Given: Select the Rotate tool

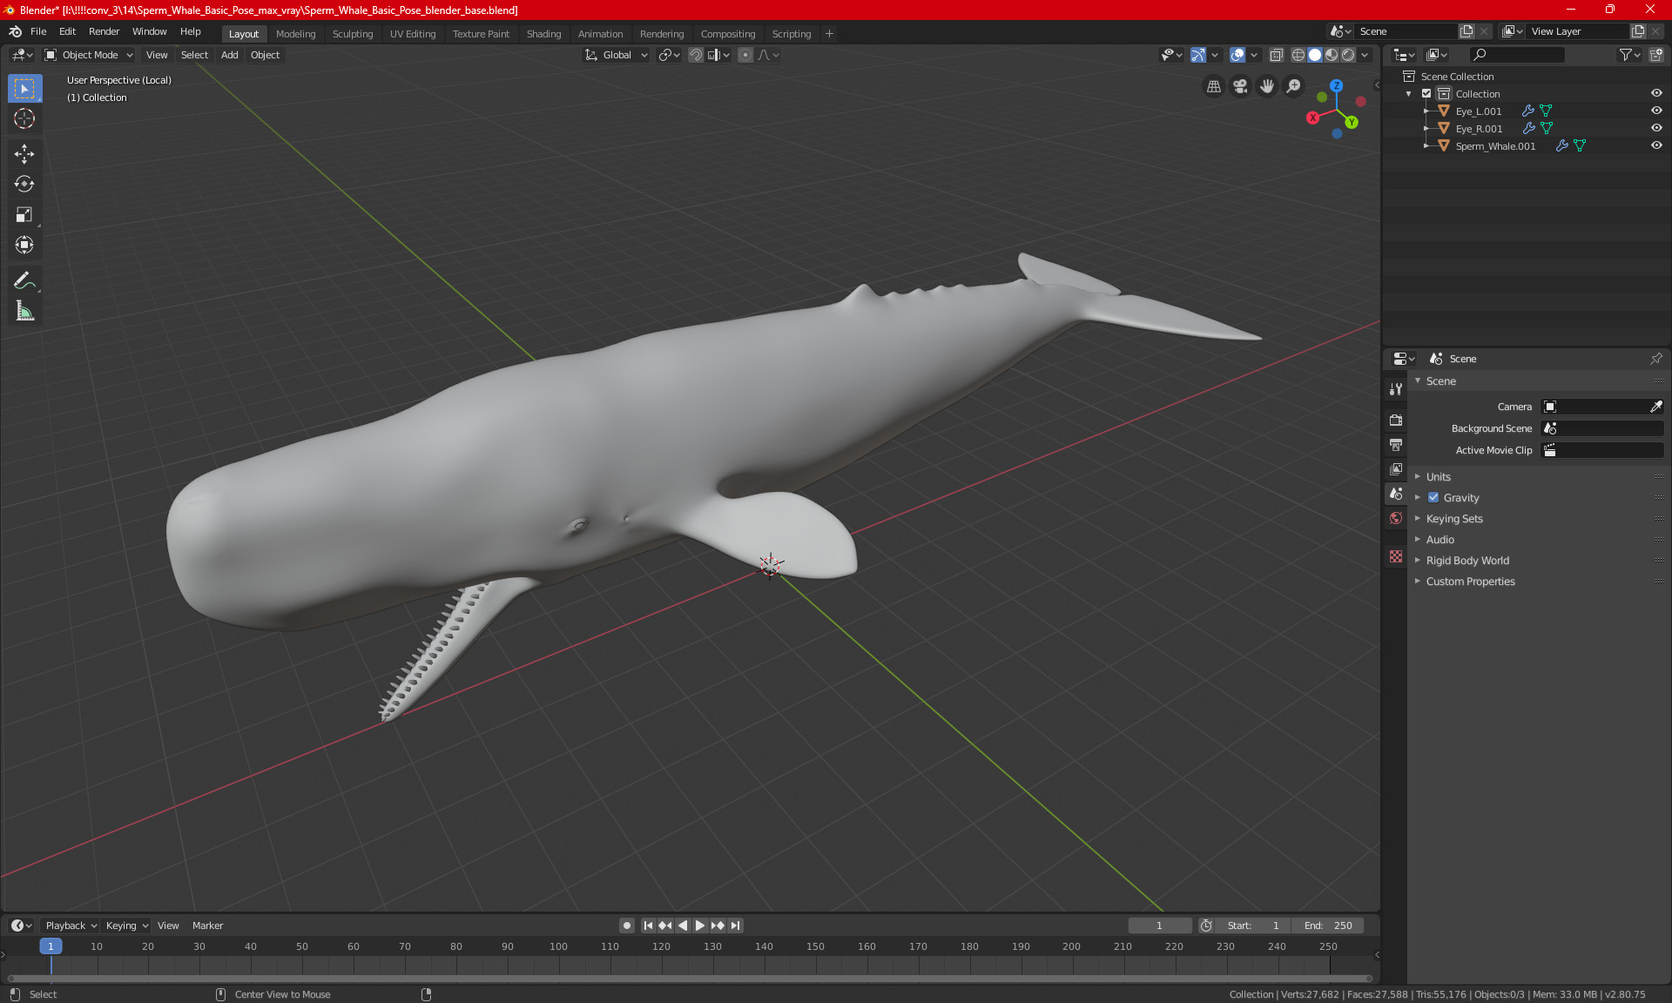Looking at the screenshot, I should point(24,184).
